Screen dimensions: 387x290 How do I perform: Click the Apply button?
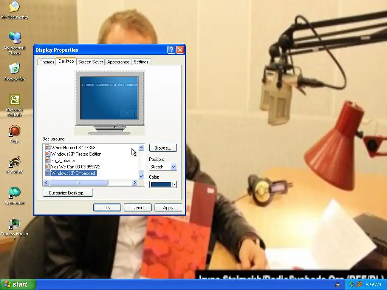click(168, 208)
